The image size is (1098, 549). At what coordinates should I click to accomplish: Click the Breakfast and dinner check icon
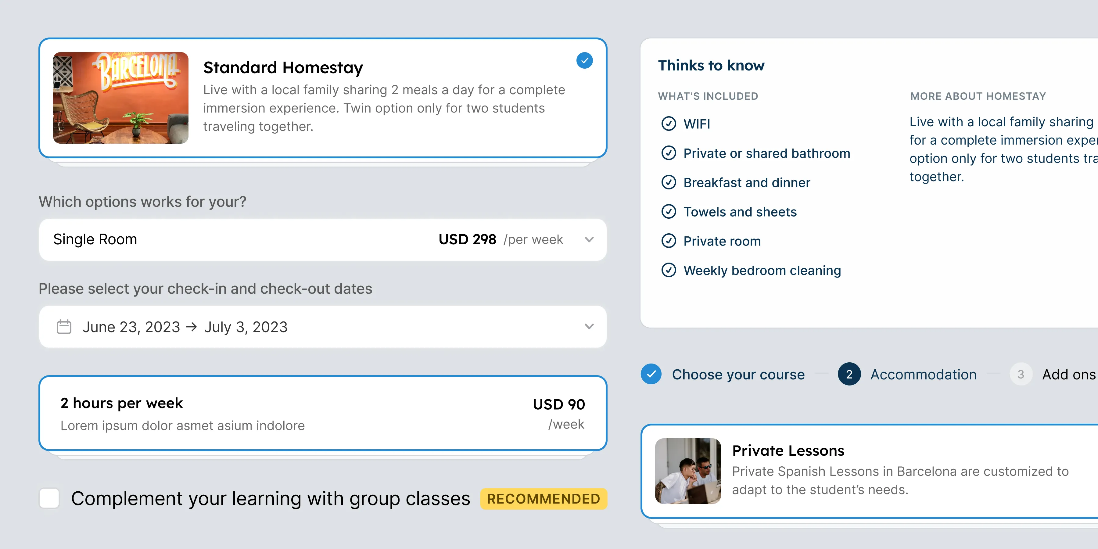tap(668, 182)
